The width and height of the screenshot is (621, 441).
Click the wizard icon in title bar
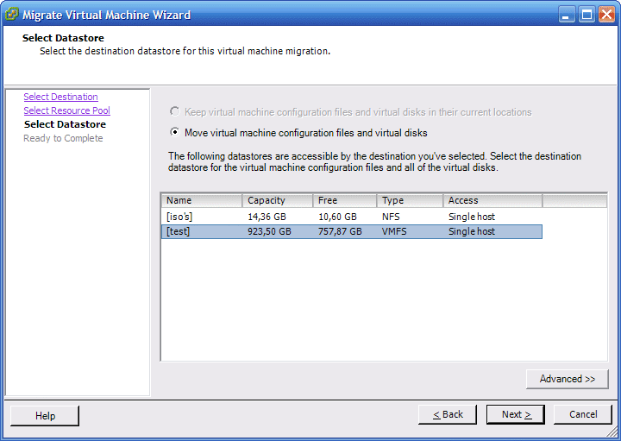11,15
